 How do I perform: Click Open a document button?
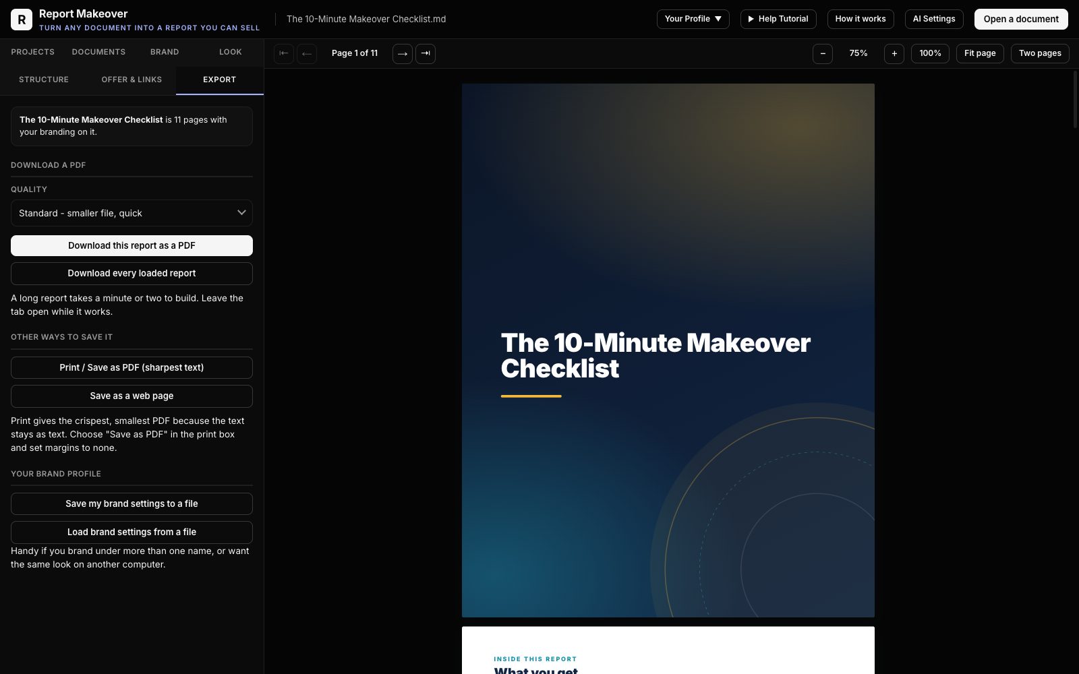1021,19
